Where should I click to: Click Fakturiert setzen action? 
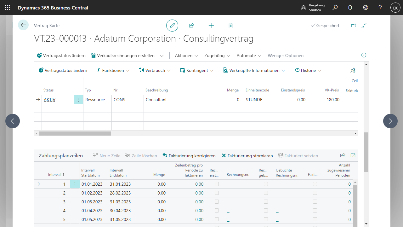[298, 156]
